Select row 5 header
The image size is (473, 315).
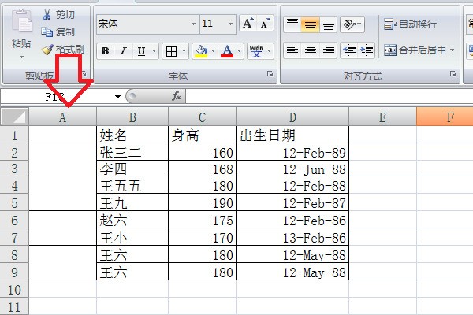14,203
